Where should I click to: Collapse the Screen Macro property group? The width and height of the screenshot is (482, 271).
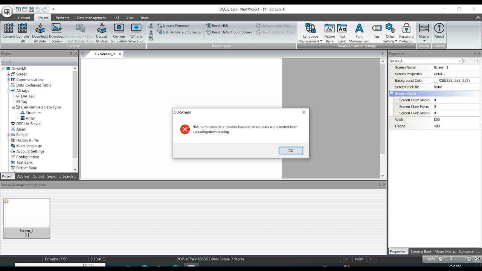391,93
